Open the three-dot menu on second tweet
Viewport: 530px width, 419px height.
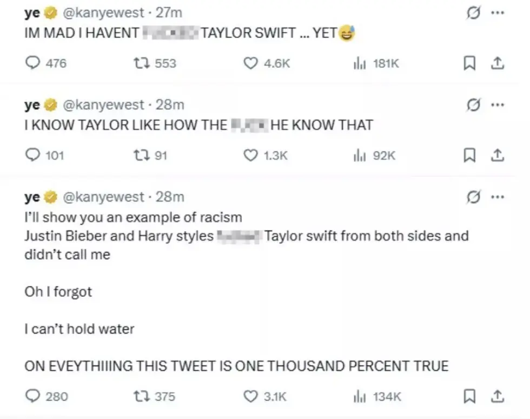pyautogui.click(x=497, y=105)
